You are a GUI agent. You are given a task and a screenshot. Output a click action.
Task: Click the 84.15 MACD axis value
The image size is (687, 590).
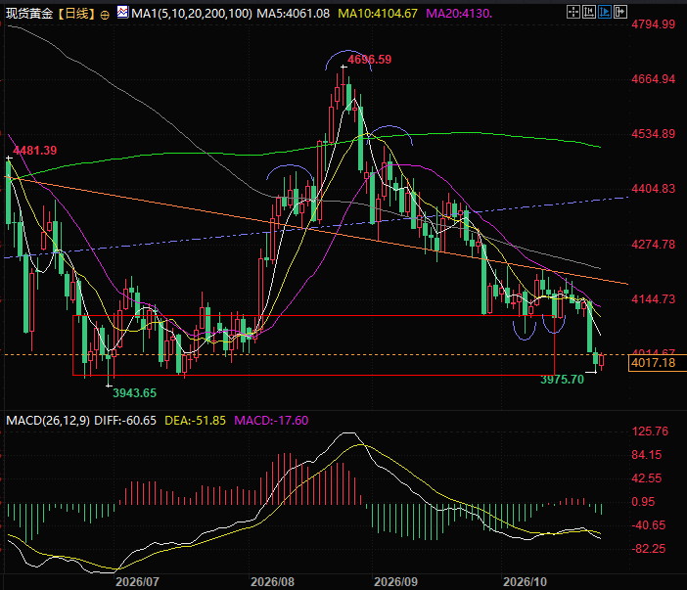(647, 455)
